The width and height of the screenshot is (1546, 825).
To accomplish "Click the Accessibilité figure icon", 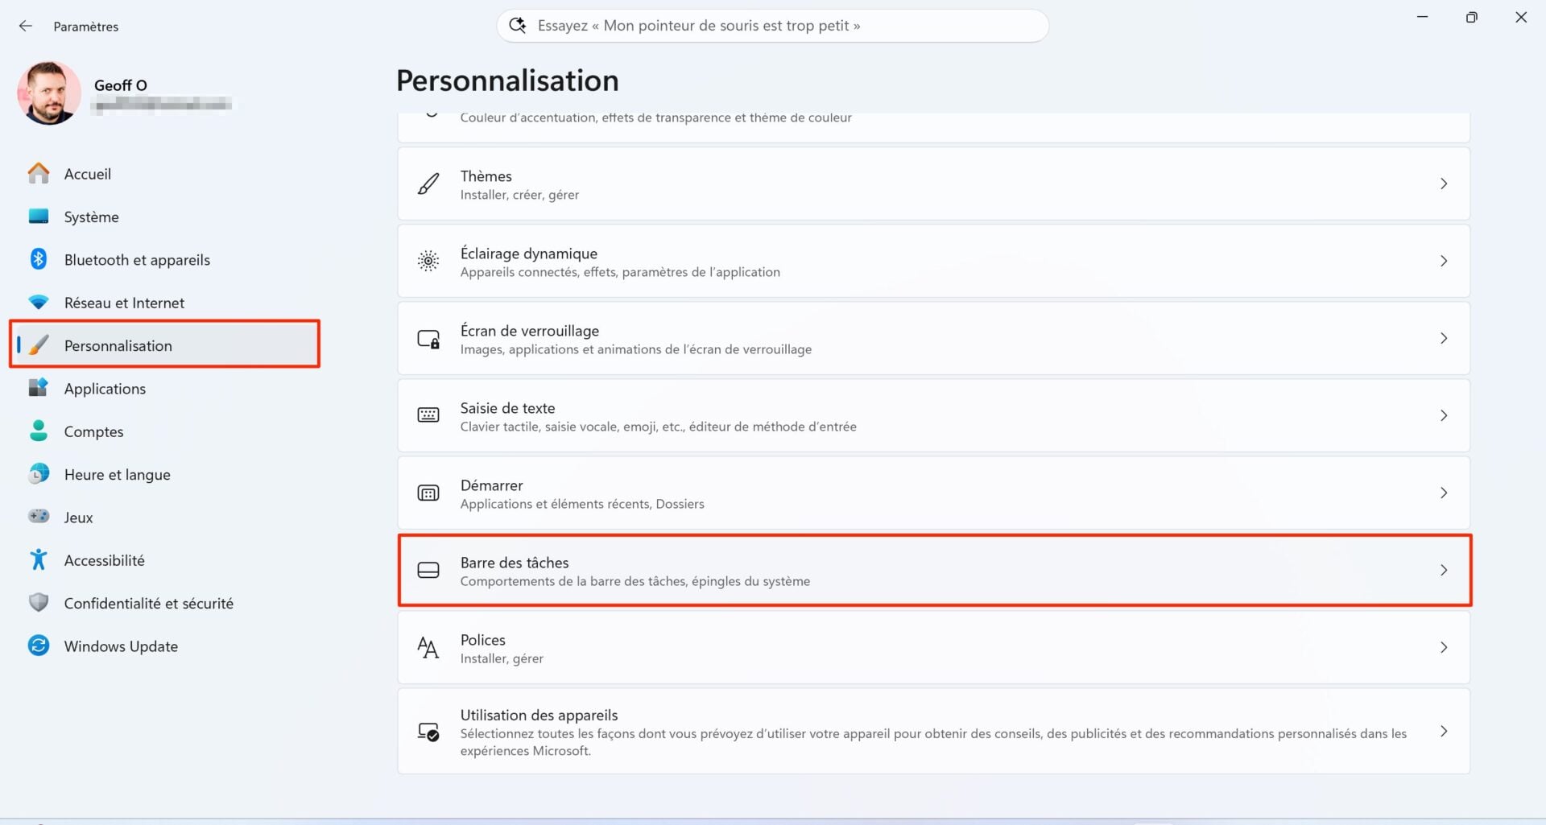I will point(39,559).
